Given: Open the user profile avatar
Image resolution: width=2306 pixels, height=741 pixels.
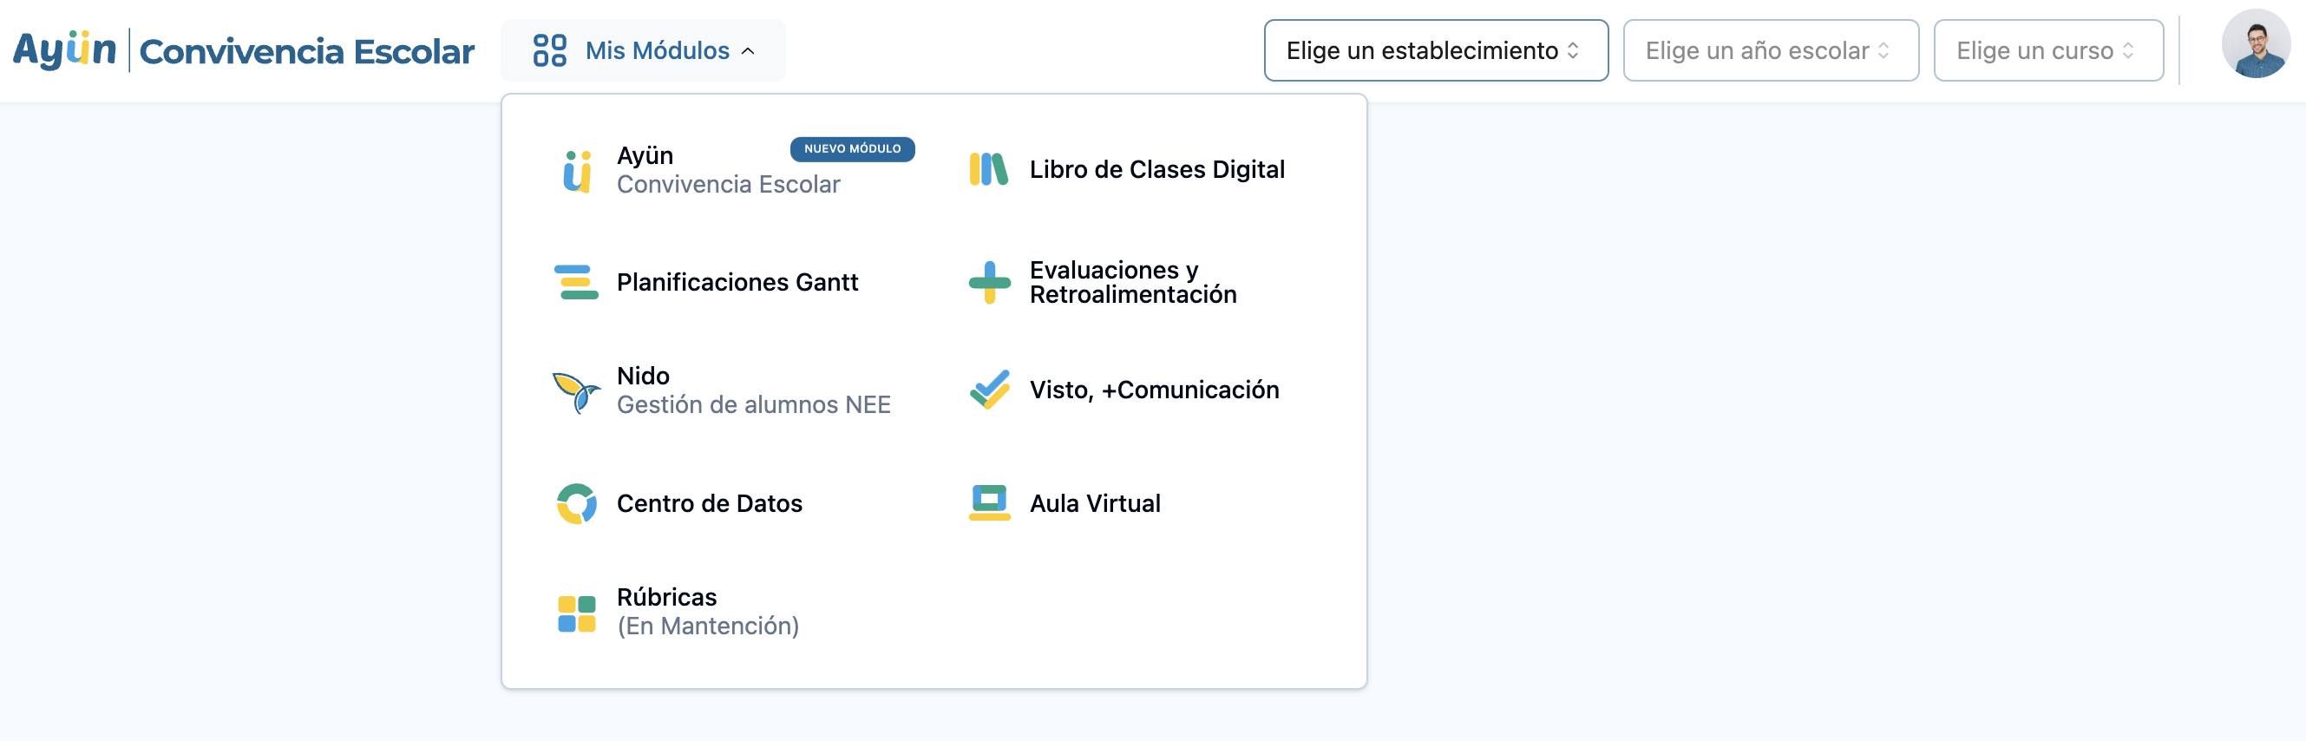Looking at the screenshot, I should coord(2254,45).
